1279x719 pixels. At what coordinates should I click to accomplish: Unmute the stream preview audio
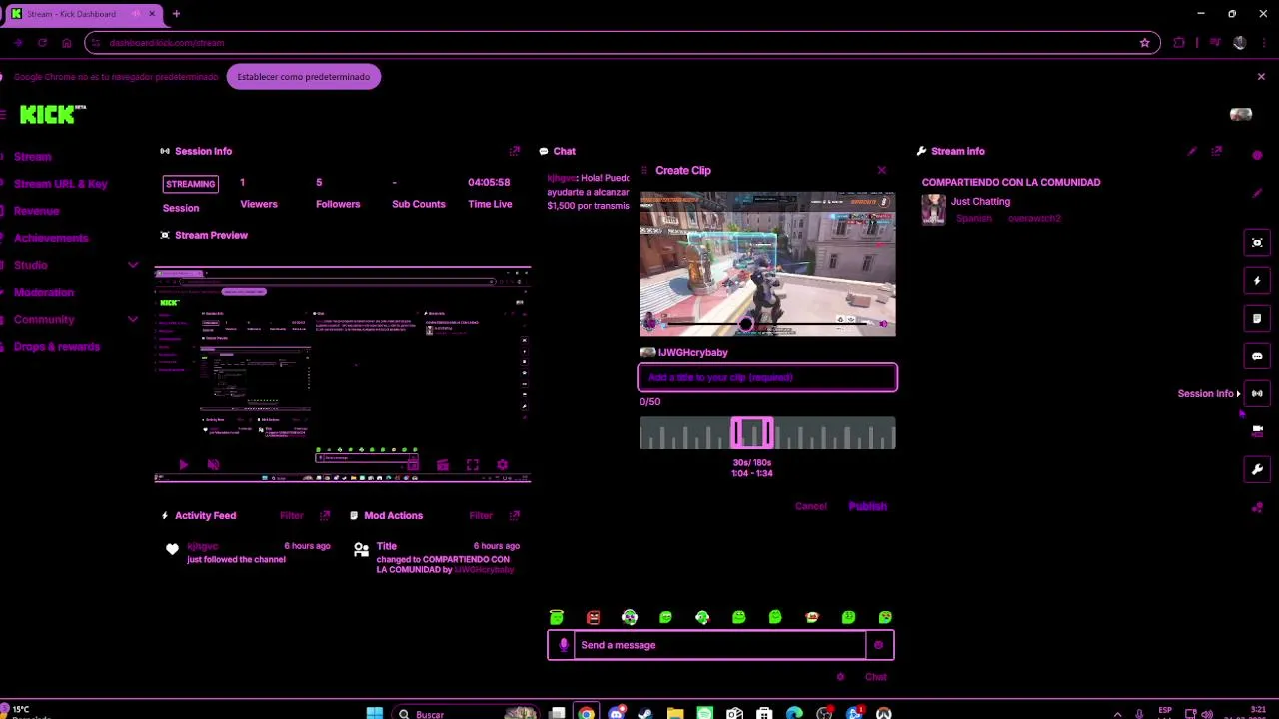[x=213, y=465]
